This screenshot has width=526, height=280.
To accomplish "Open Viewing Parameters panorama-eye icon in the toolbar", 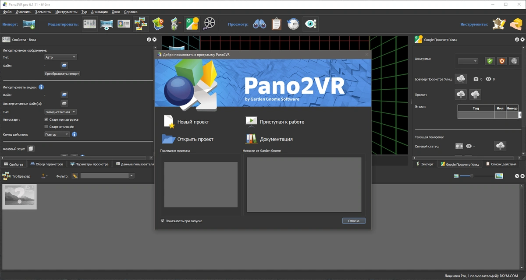I will (107, 24).
